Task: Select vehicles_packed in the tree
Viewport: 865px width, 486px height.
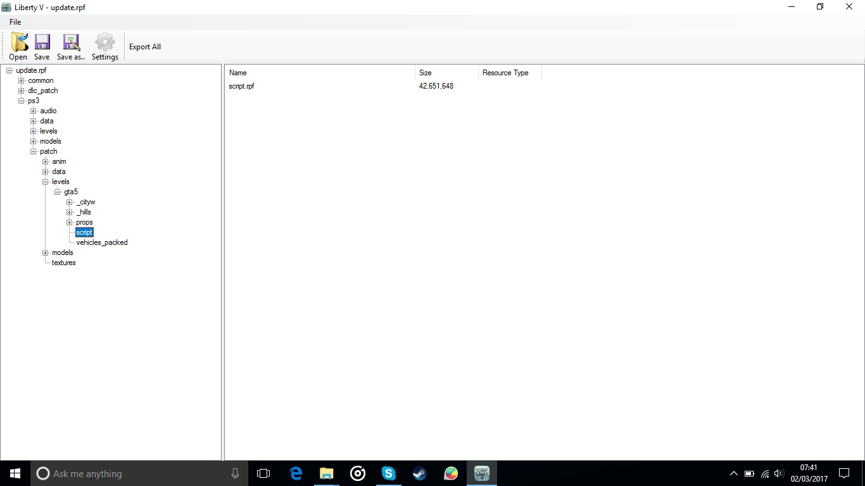Action: (102, 242)
